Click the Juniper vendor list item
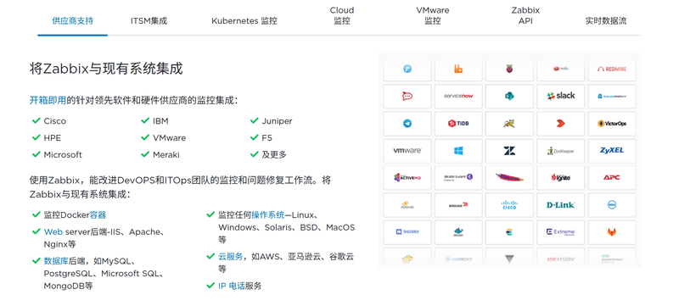The image size is (679, 306). (278, 121)
